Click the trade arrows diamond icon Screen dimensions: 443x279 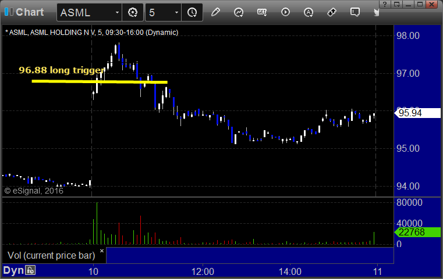point(332,12)
